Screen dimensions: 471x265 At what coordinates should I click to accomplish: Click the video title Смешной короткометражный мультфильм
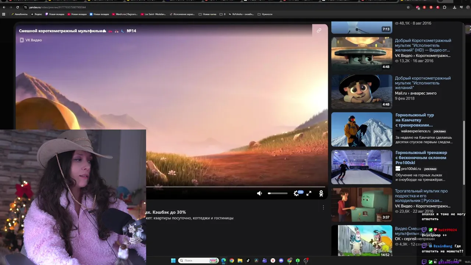(78, 31)
